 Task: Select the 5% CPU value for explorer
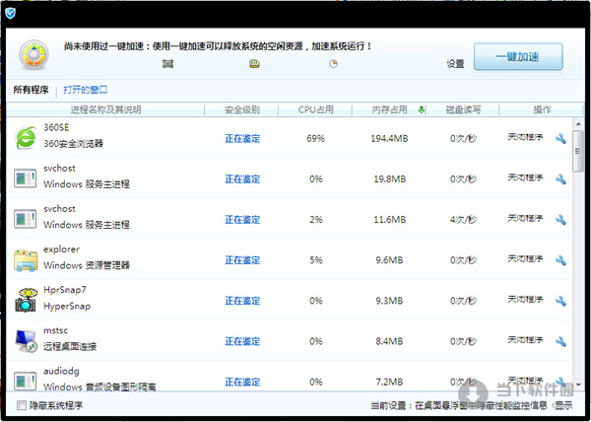pos(316,260)
